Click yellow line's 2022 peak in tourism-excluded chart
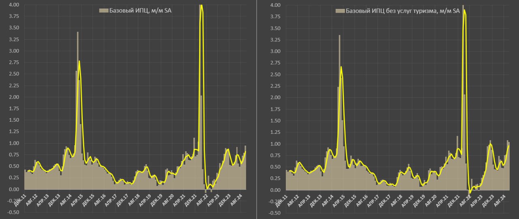This screenshot has width=519, height=219. (x=464, y=11)
